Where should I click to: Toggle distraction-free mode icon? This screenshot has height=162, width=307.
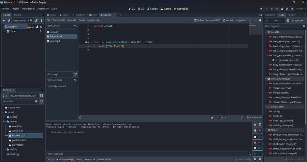(x=261, y=15)
